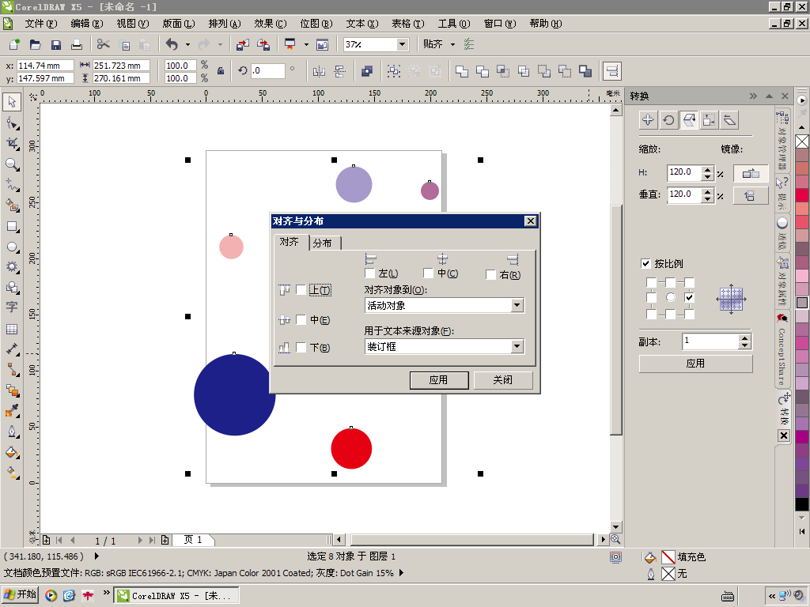
Task: Click the Export icon
Action: pos(263,44)
